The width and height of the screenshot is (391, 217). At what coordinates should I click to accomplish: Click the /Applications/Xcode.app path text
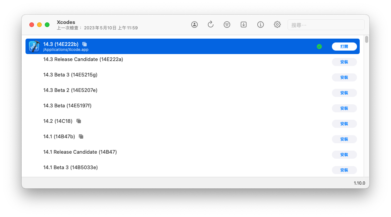[66, 49]
